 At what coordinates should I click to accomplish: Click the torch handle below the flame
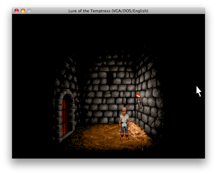[140, 104]
